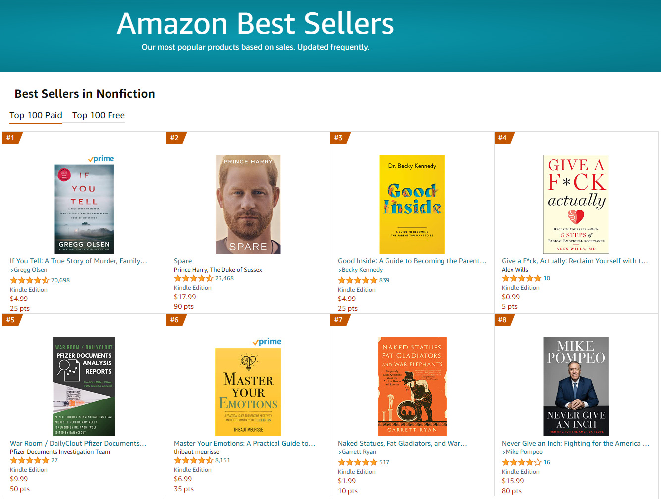Open the Naked Statues, Fat Gladiators cover
Screen dimensions: 661x499
pyautogui.click(x=412, y=386)
